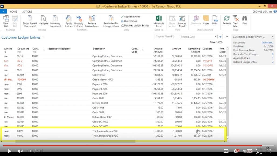Enter fullscreen video mode
The image size is (277, 156).
pos(269,151)
